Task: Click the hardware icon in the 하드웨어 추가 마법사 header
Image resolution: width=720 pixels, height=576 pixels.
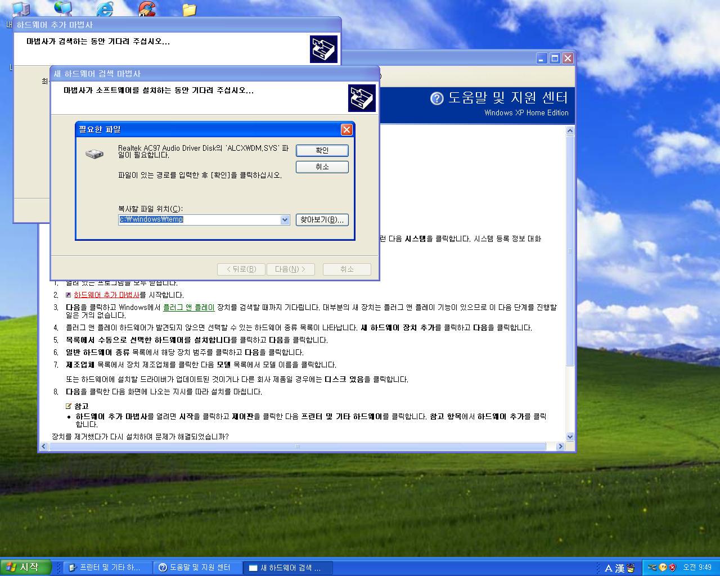Action: click(x=323, y=49)
